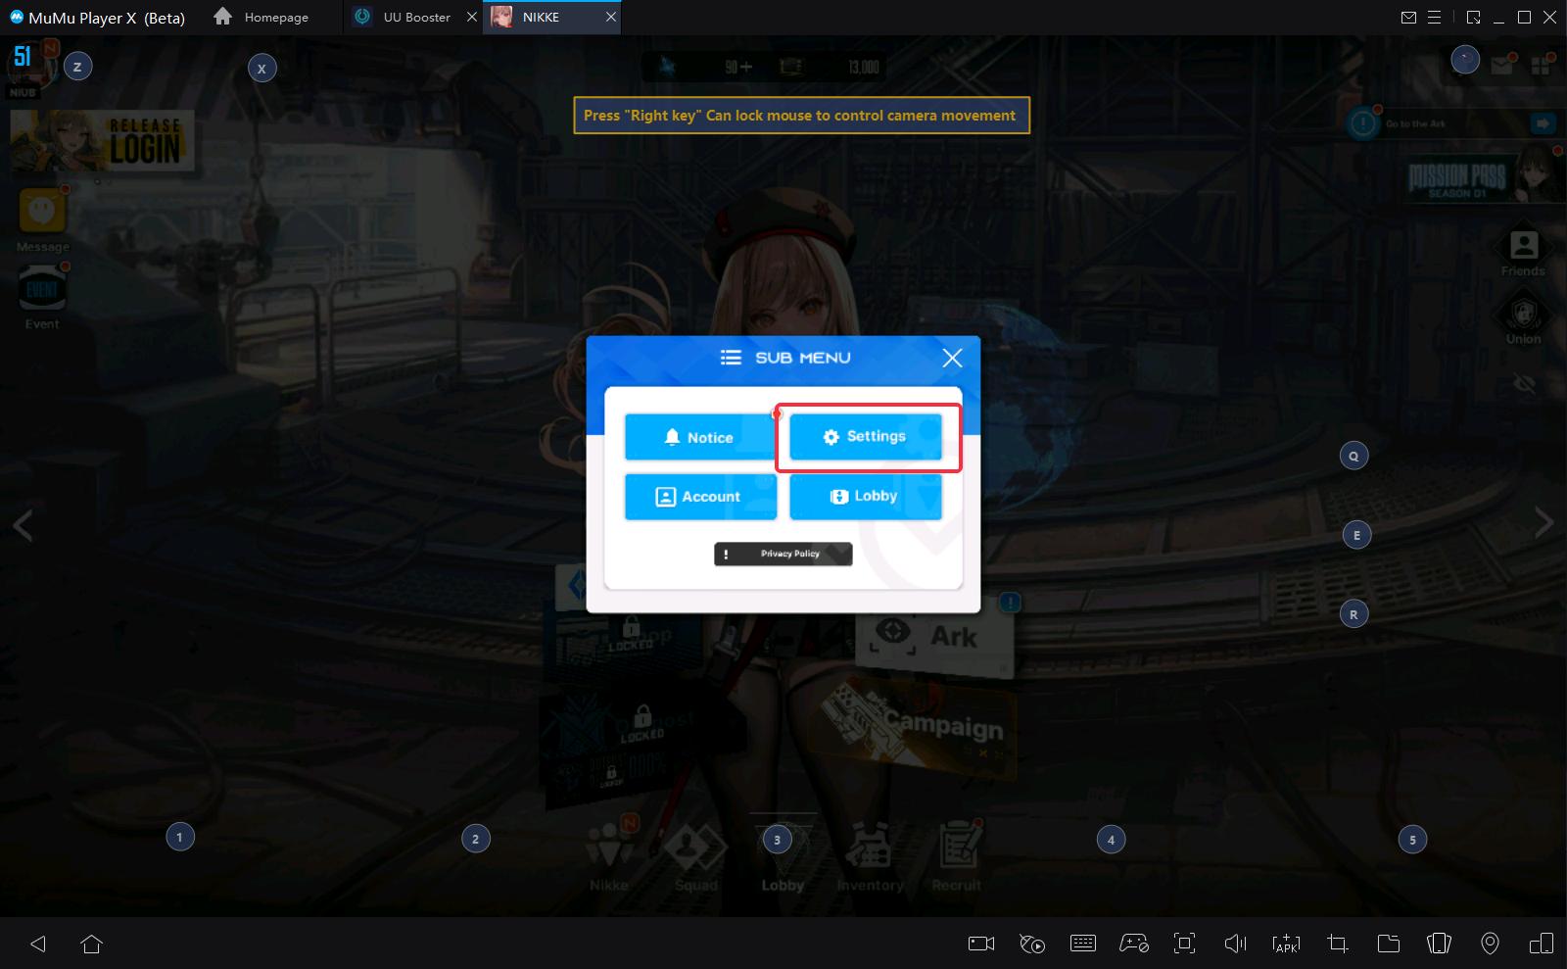Start screen recording with the video camera icon

coord(980,944)
